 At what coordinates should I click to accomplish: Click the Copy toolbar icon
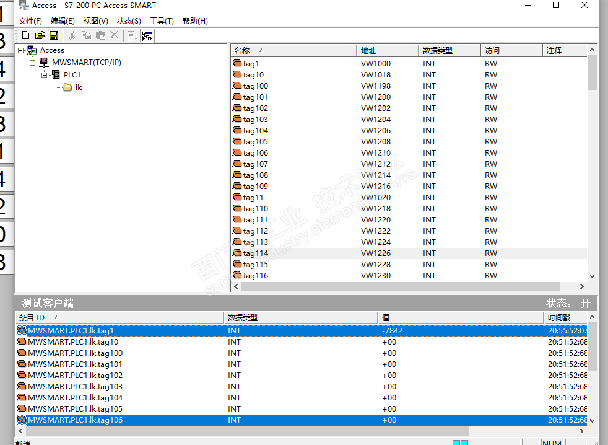pyautogui.click(x=86, y=35)
